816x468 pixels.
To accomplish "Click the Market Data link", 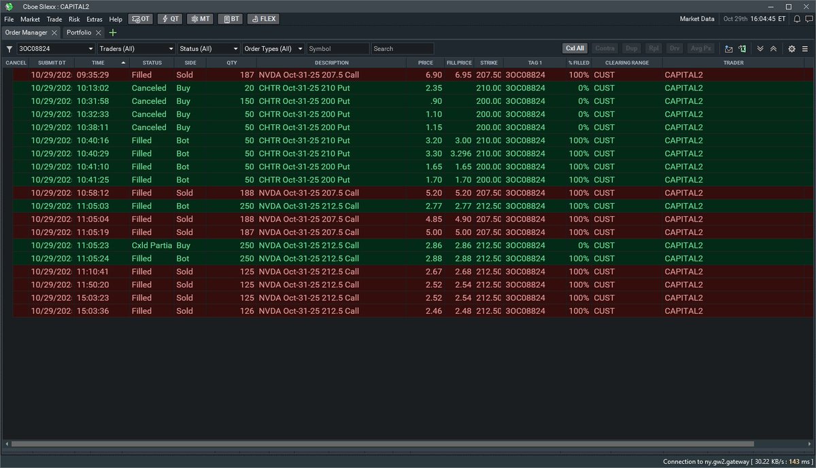I will 697,19.
